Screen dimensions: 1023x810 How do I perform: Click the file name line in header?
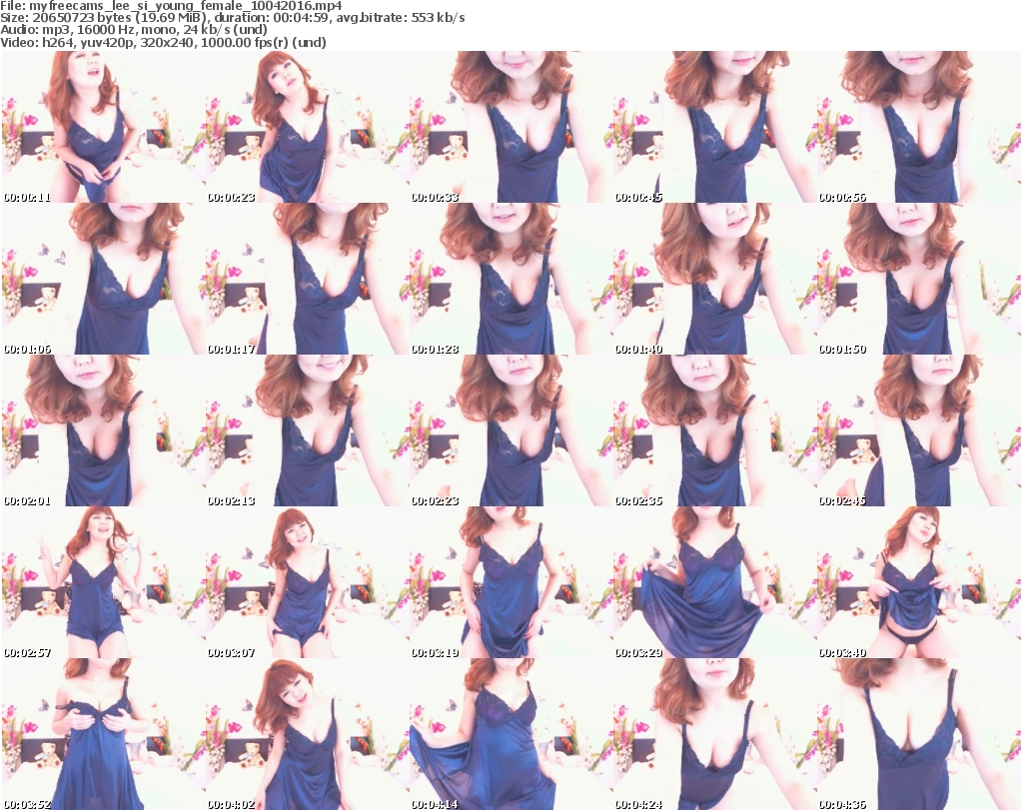pos(172,6)
